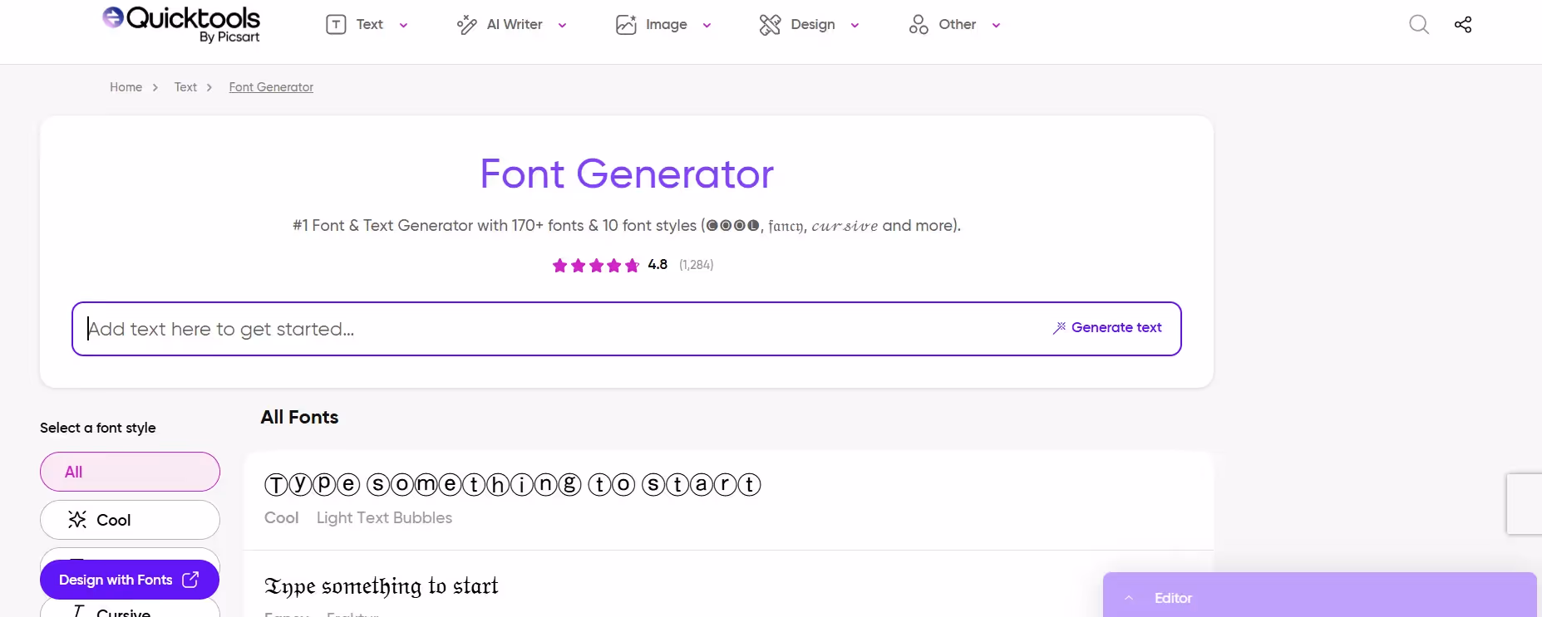
Task: Open the AI Writer navigation menu
Action: (x=512, y=25)
